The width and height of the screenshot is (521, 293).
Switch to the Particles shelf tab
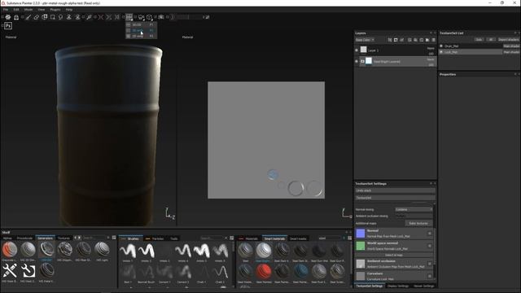pos(155,238)
